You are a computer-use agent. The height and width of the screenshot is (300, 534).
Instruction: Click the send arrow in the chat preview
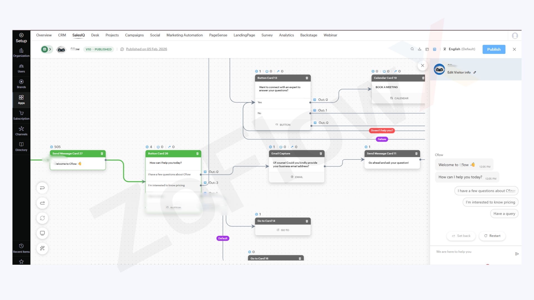(517, 254)
